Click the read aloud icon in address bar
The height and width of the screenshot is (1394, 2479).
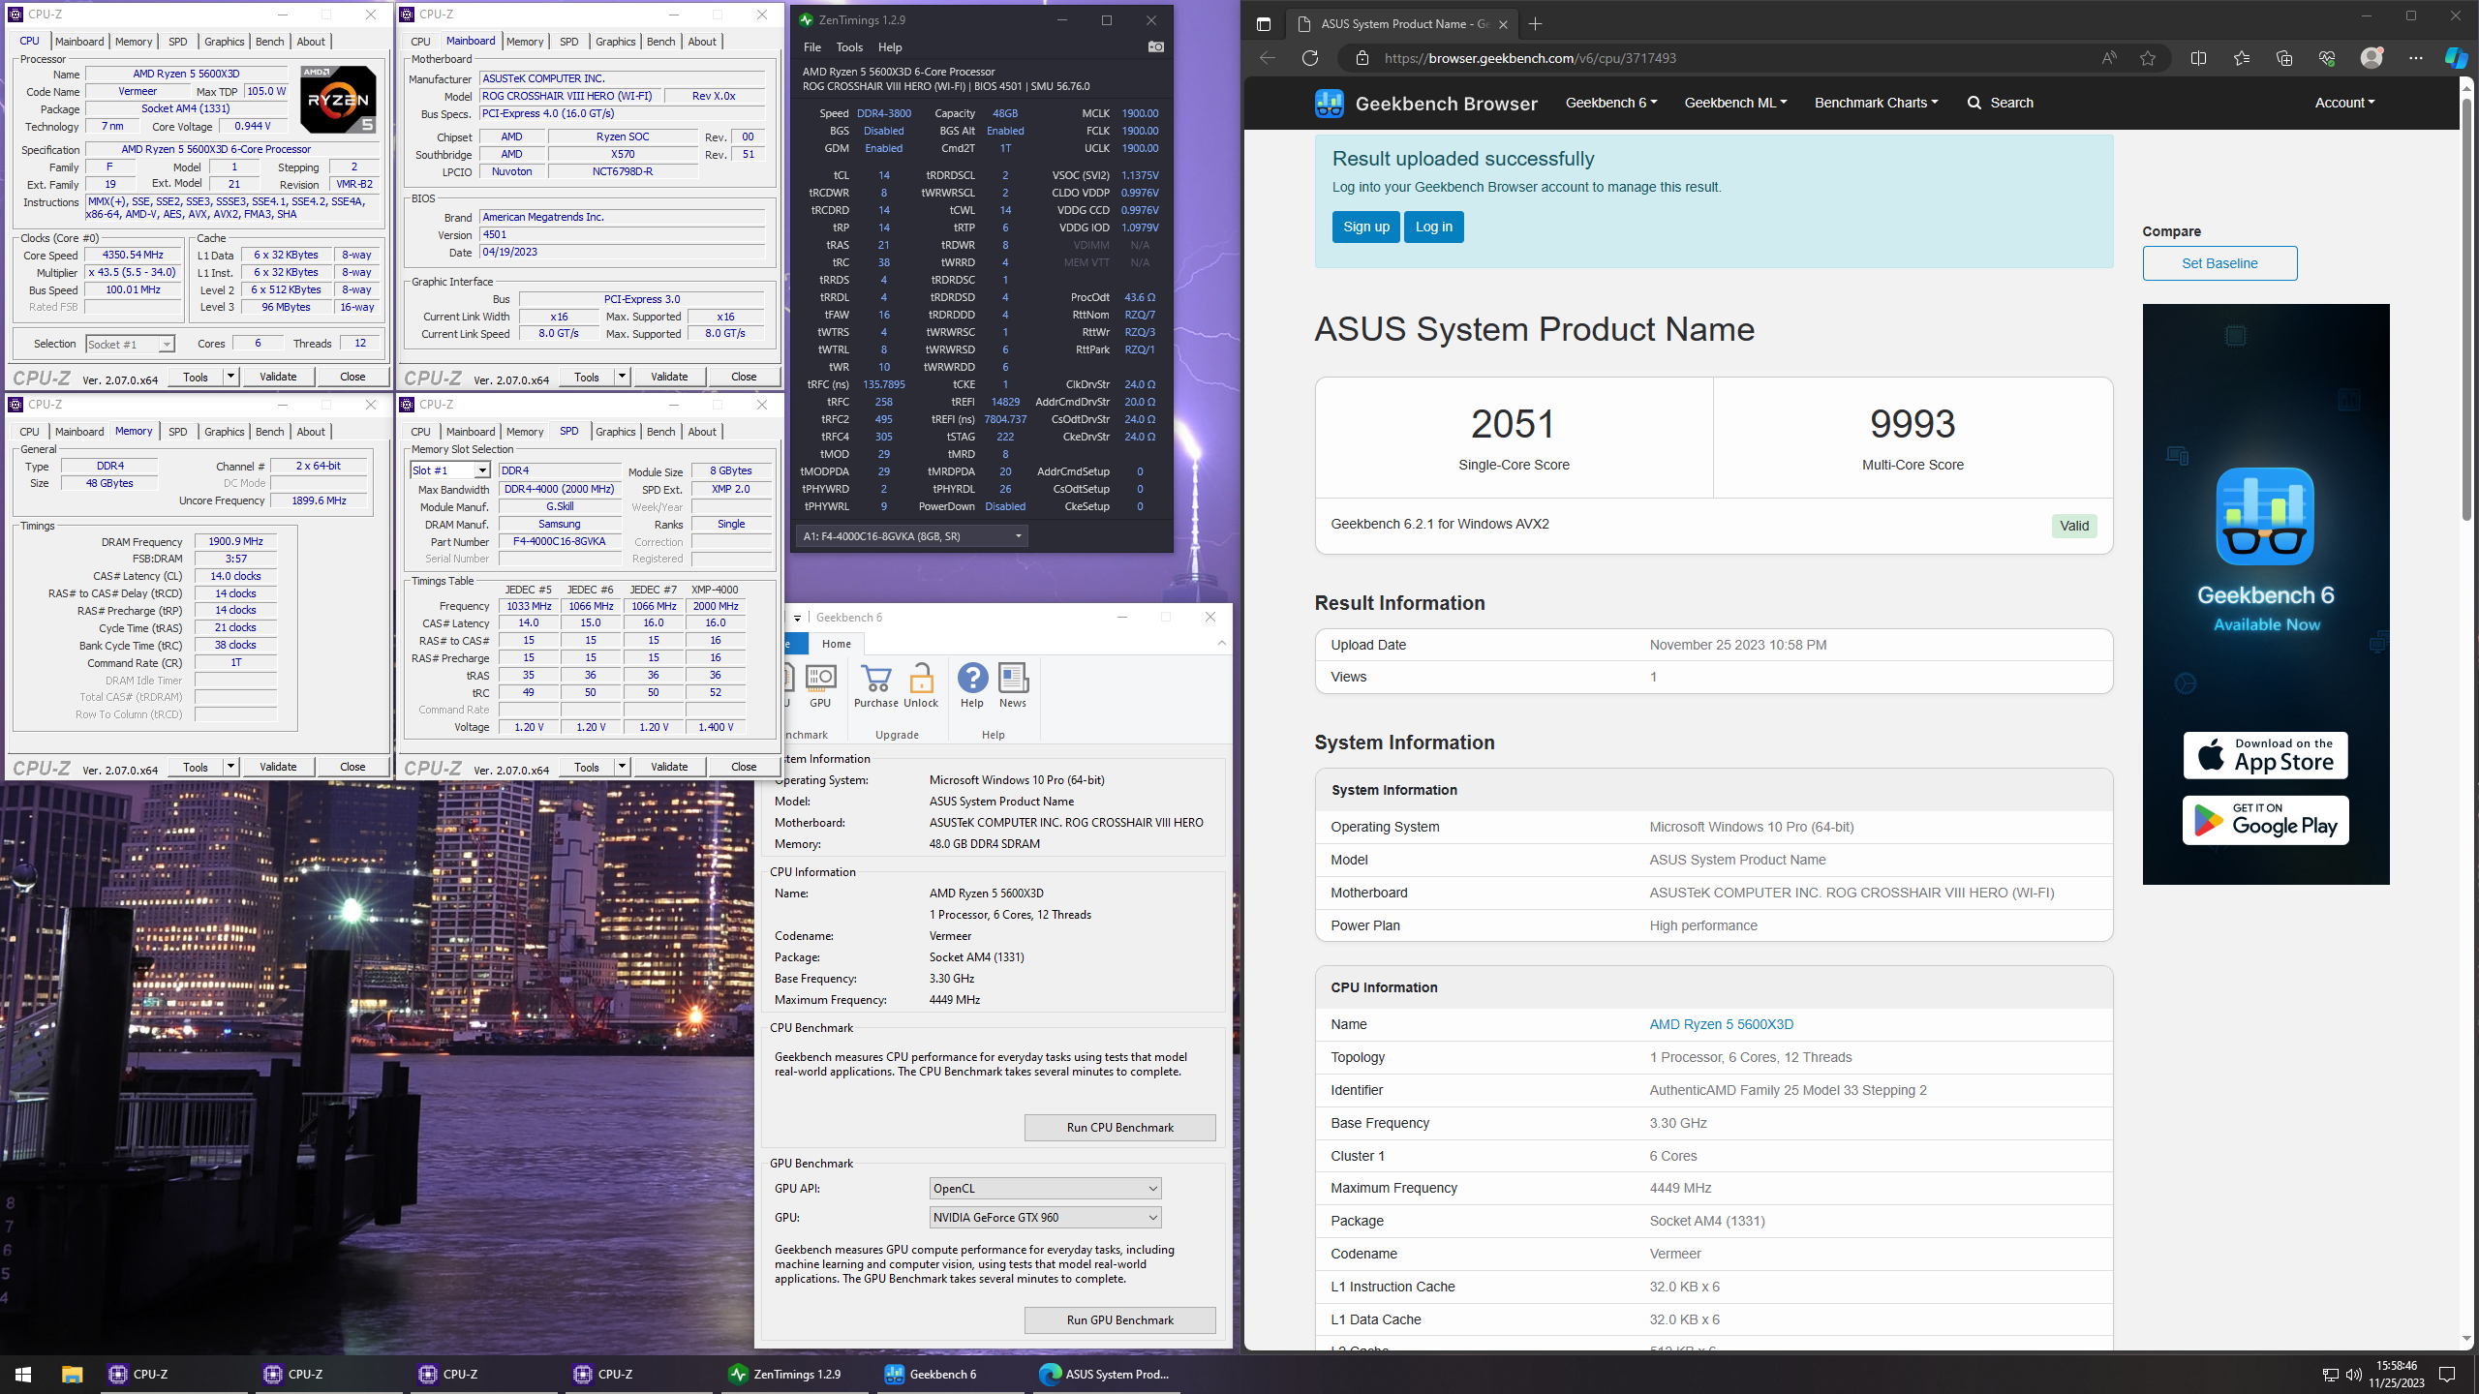(x=2108, y=58)
